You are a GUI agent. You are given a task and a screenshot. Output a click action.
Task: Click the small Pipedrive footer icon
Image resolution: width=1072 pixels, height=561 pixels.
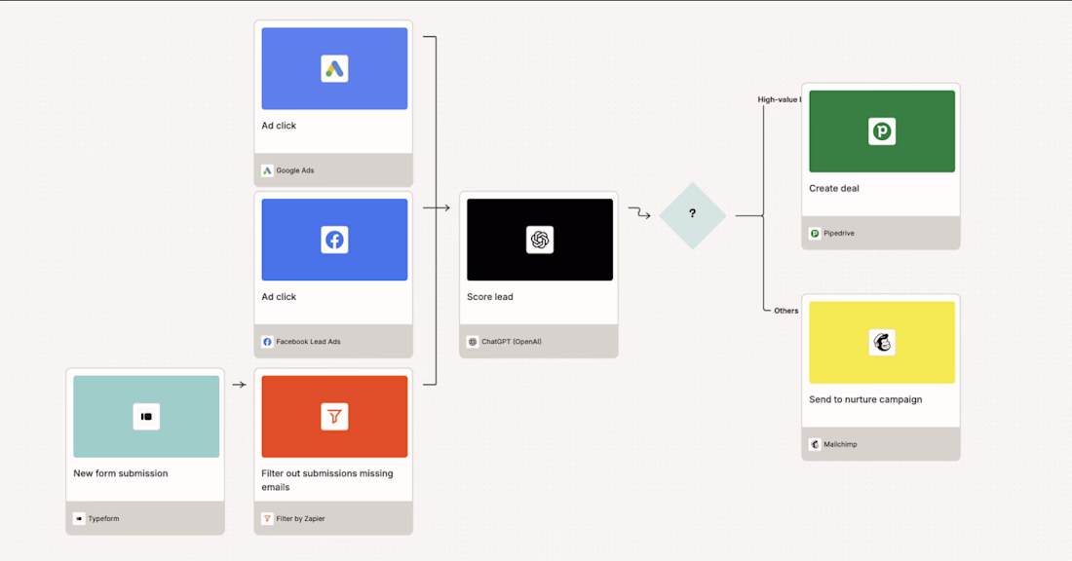815,234
